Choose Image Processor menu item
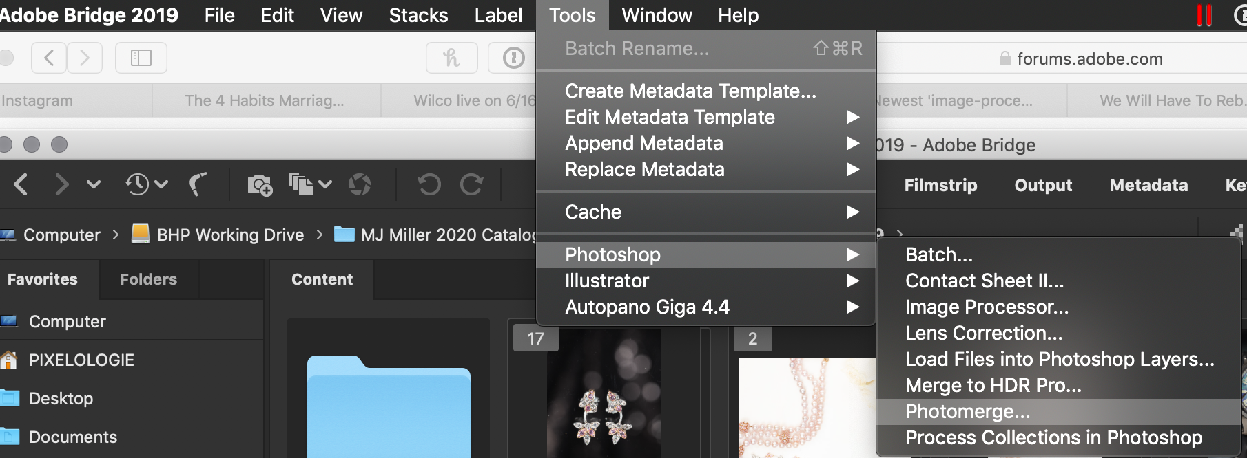1247x458 pixels. click(987, 307)
